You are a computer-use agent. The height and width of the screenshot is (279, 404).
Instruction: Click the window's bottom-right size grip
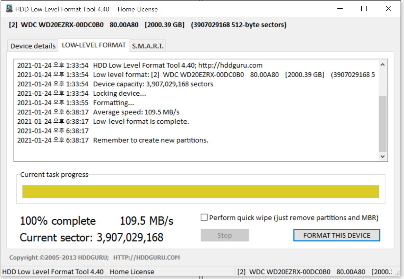pos(397,273)
